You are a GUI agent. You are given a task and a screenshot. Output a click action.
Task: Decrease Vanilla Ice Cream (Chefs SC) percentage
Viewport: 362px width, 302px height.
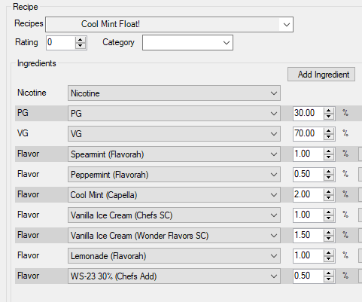tap(329, 218)
